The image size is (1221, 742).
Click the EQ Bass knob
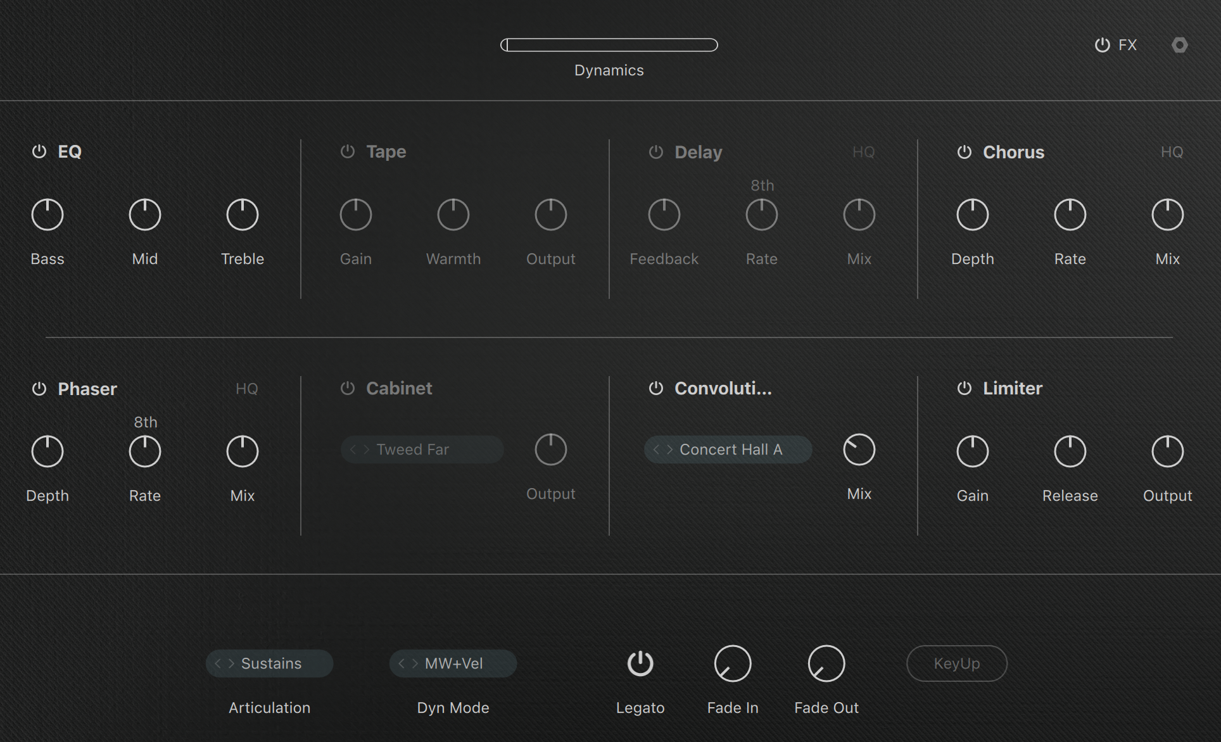click(x=47, y=215)
